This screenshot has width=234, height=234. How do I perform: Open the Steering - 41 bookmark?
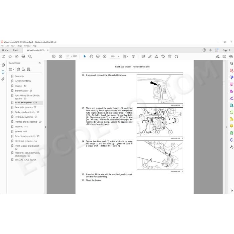(x=21, y=127)
